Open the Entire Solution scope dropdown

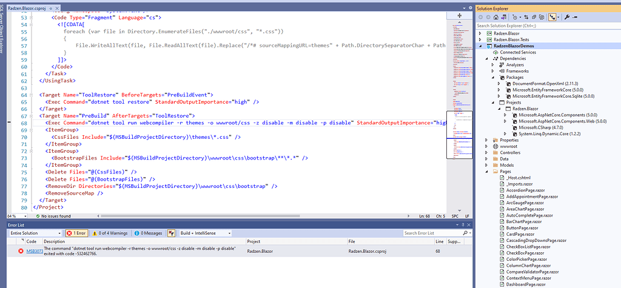35,233
